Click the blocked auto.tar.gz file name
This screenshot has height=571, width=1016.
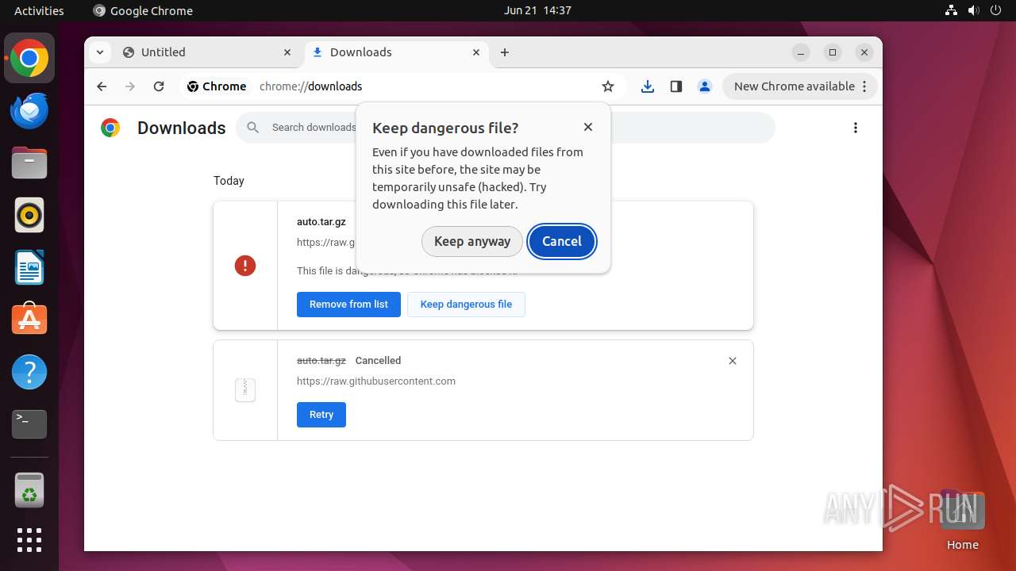click(x=321, y=222)
